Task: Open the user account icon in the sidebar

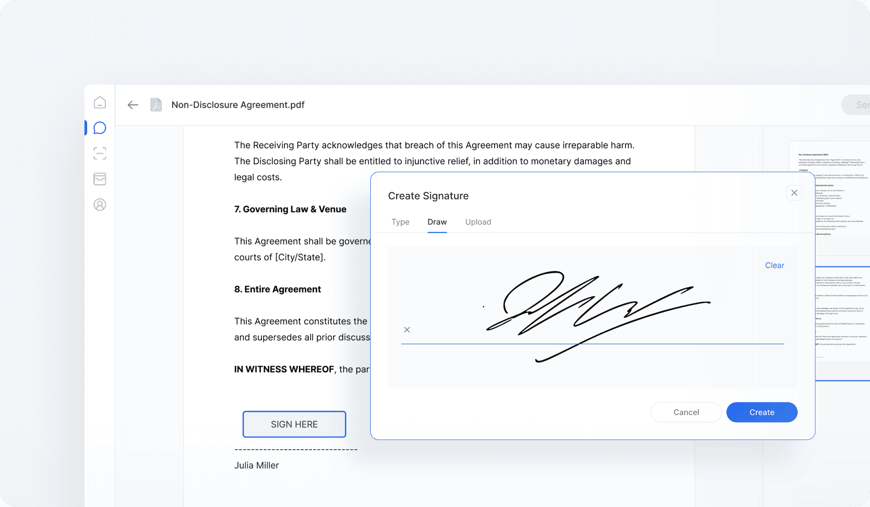Action: 99,205
